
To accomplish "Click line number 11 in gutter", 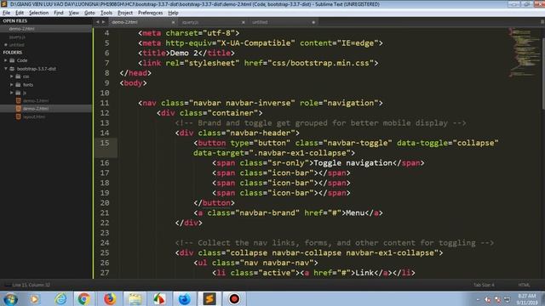I will coord(105,103).
